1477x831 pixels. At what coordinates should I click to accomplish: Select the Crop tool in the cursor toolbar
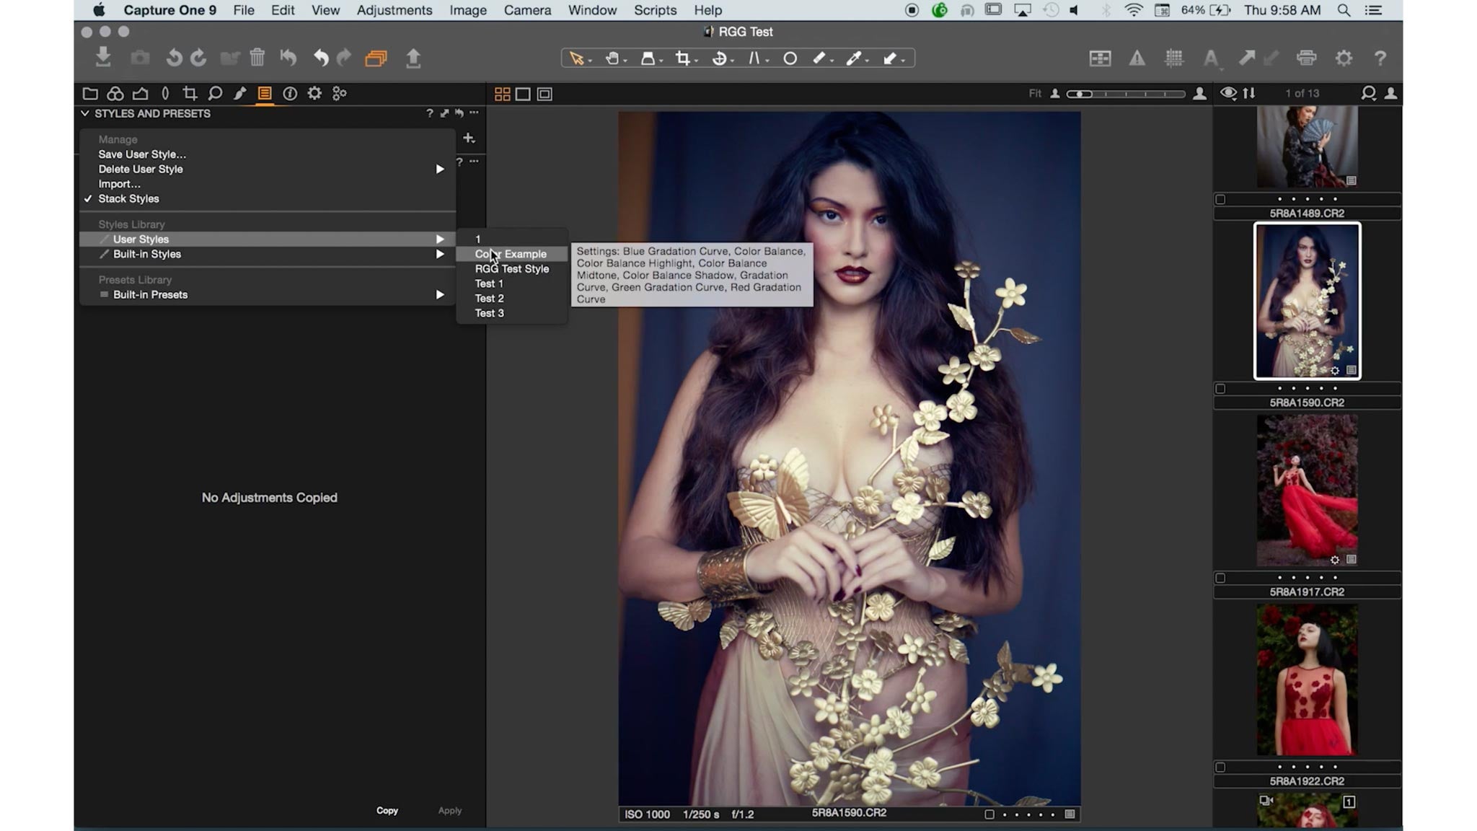coord(682,58)
